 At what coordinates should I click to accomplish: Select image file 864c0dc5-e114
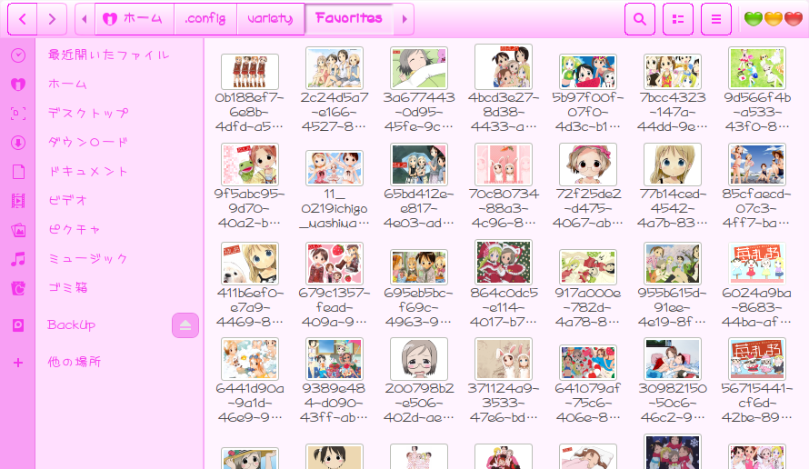504,263
